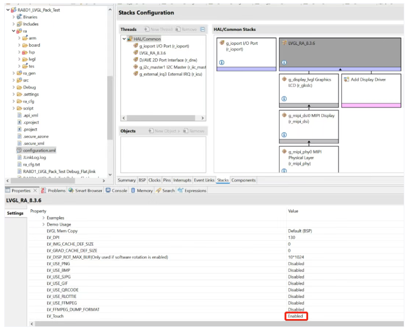This screenshot has width=408, height=330.
Task: Click collapse icon at right of Threads header
Action: click(x=203, y=29)
